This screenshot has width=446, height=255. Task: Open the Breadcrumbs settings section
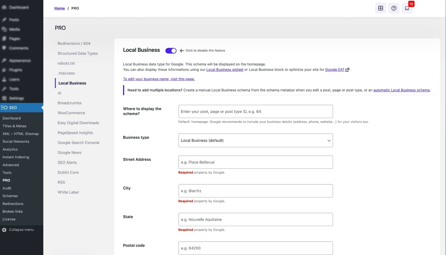pos(69,103)
